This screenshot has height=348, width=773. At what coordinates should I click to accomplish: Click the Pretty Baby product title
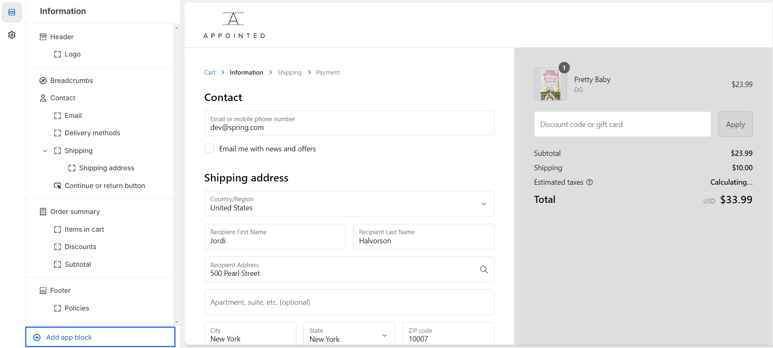click(x=592, y=80)
